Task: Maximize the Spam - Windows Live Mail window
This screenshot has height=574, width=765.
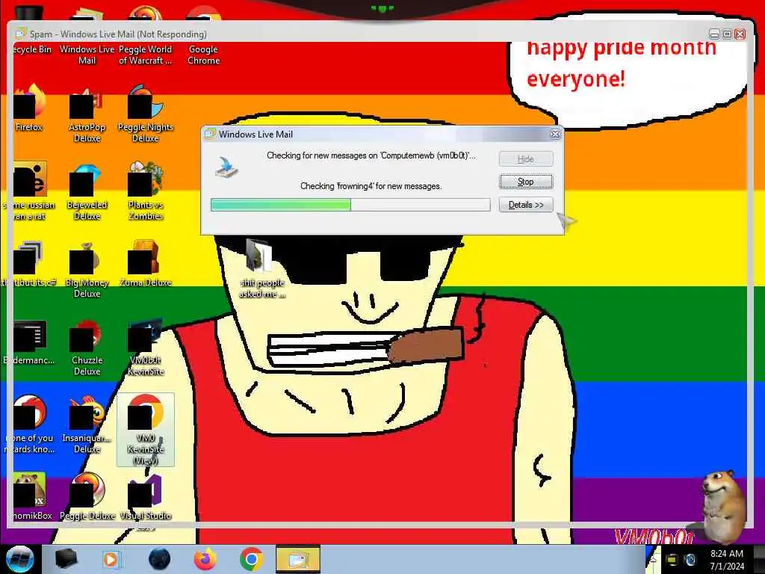Action: coord(727,34)
